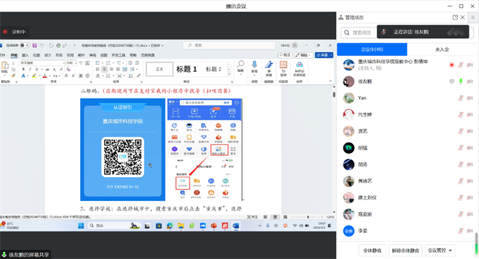Click the Find magnifier icon in Word ribbon

pyautogui.click(x=241, y=64)
